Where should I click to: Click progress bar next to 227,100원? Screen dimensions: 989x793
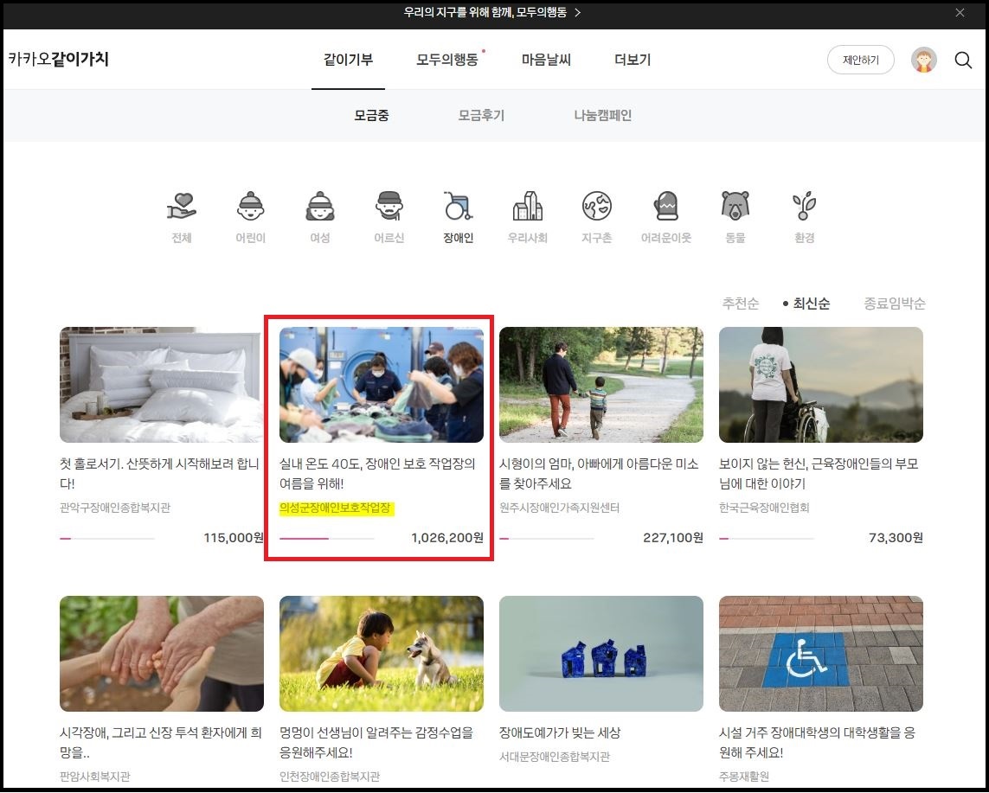click(547, 539)
